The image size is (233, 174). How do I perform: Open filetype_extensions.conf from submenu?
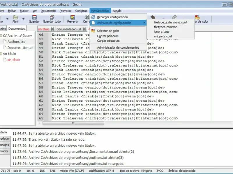click(x=171, y=22)
